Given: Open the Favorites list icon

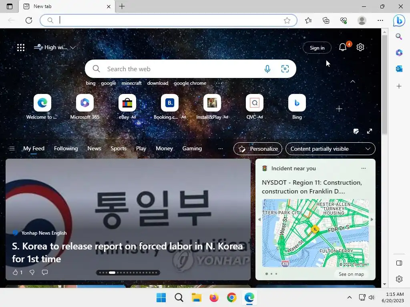Looking at the screenshot, I should tap(308, 20).
